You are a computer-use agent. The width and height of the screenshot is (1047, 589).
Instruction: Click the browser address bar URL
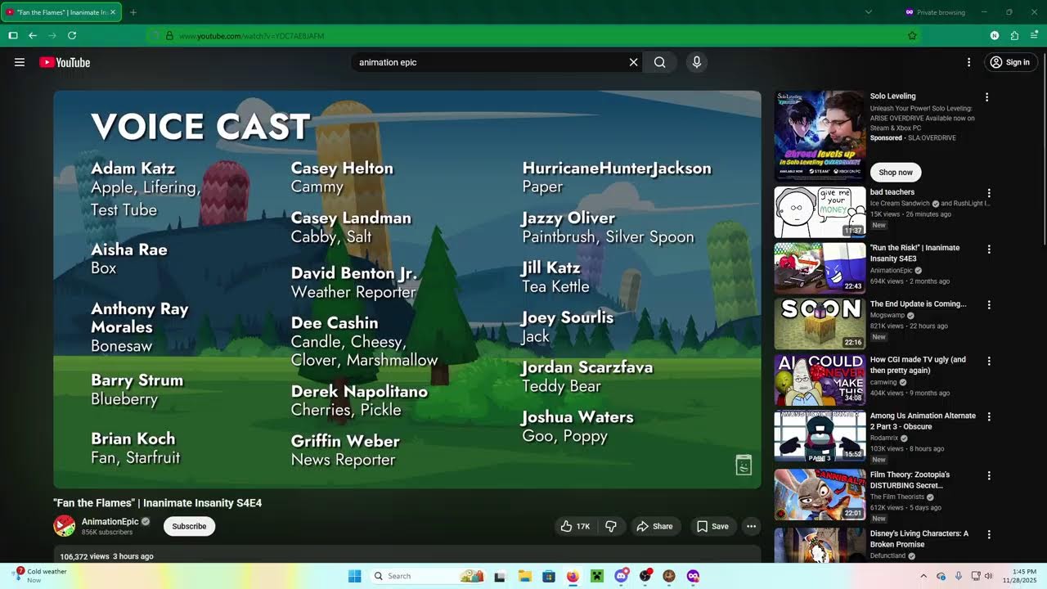251,36
